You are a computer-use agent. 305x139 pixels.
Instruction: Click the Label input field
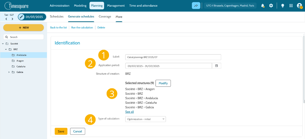tap(173, 57)
